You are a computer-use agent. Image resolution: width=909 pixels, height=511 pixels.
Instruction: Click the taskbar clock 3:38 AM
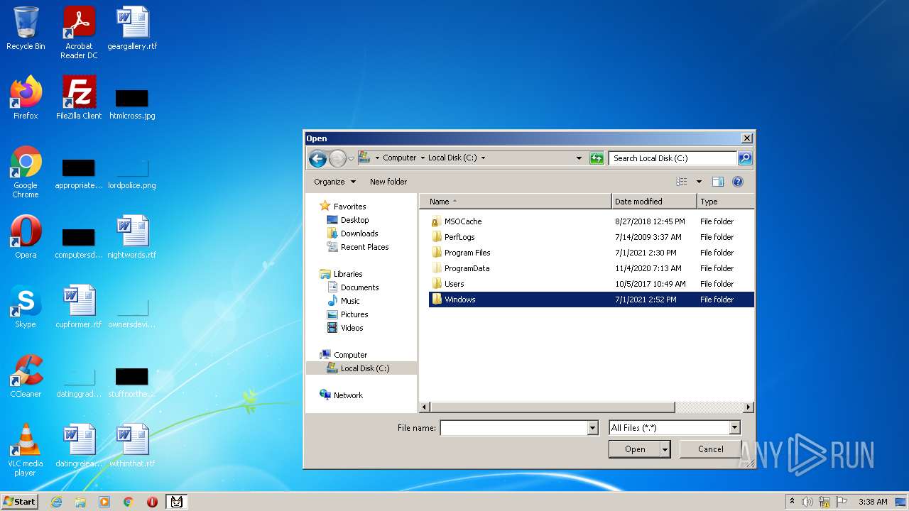pyautogui.click(x=873, y=502)
